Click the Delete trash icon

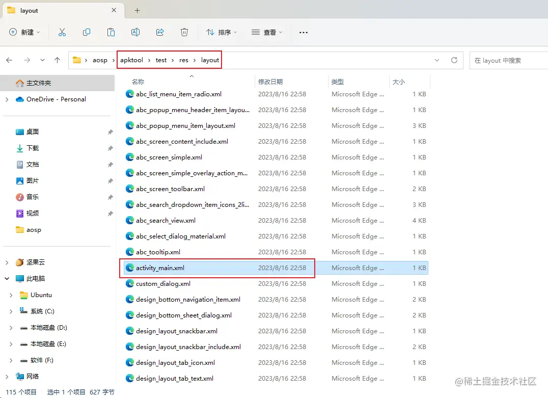(x=184, y=32)
